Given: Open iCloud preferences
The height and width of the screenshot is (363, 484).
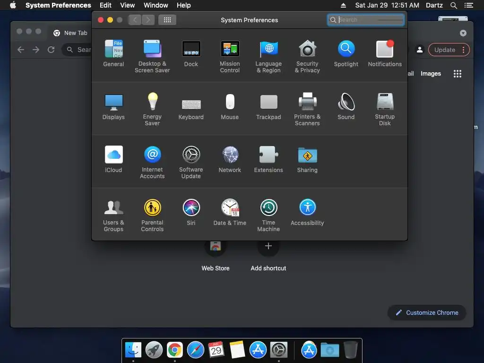Looking at the screenshot, I should click(113, 159).
